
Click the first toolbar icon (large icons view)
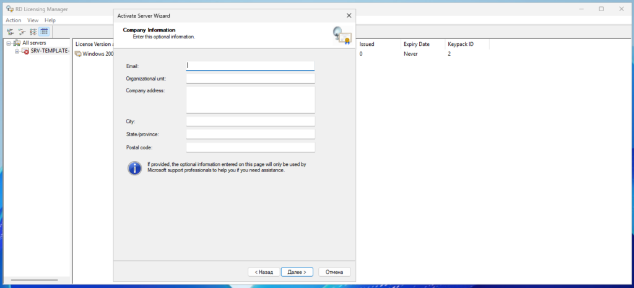point(10,32)
